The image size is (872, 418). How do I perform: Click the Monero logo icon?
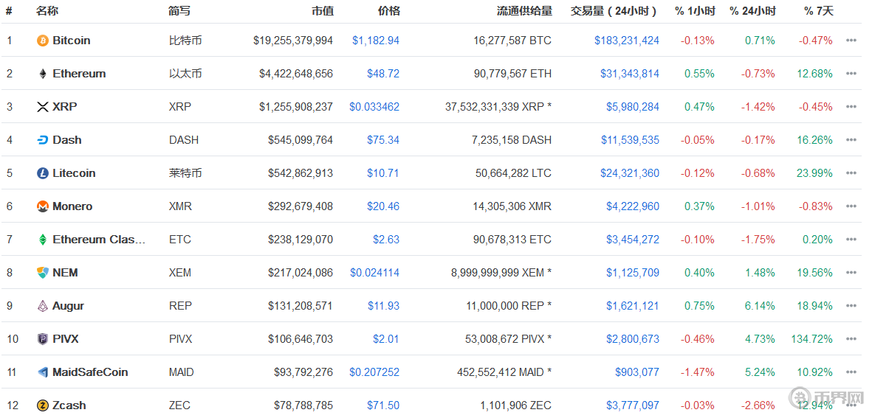pyautogui.click(x=43, y=206)
